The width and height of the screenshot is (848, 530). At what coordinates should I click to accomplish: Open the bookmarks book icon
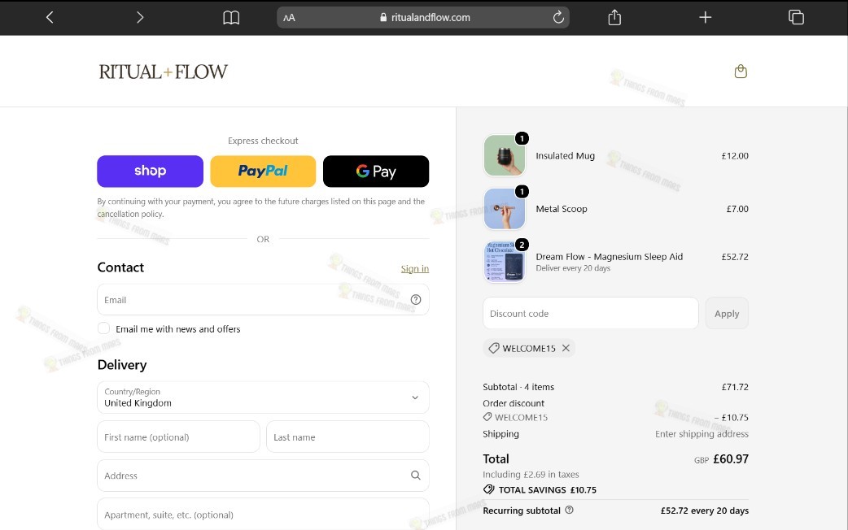[x=231, y=18]
